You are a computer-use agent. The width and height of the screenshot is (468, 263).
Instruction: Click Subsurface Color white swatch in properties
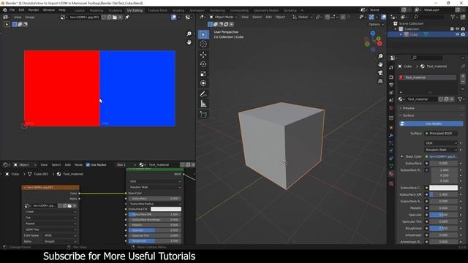[443, 188]
